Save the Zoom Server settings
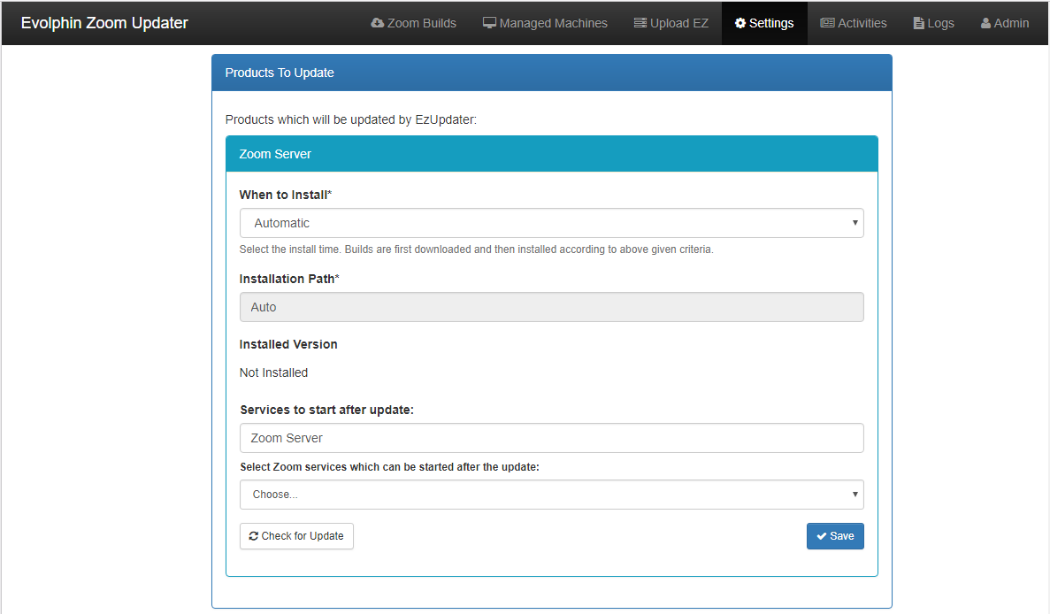This screenshot has height=614, width=1050. 835,535
